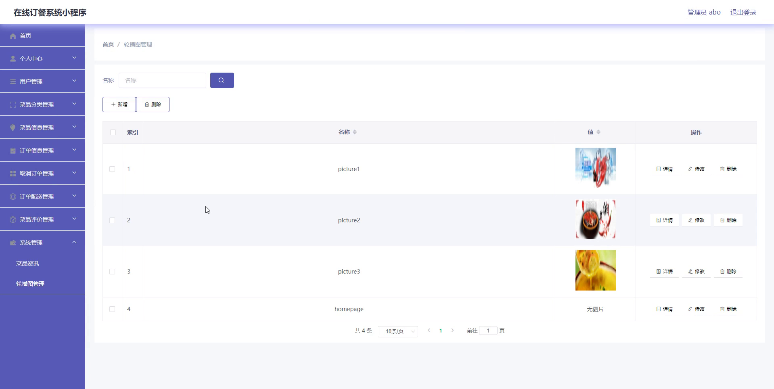
Task: Go to previous page arrow in pagination
Action: coord(429,330)
